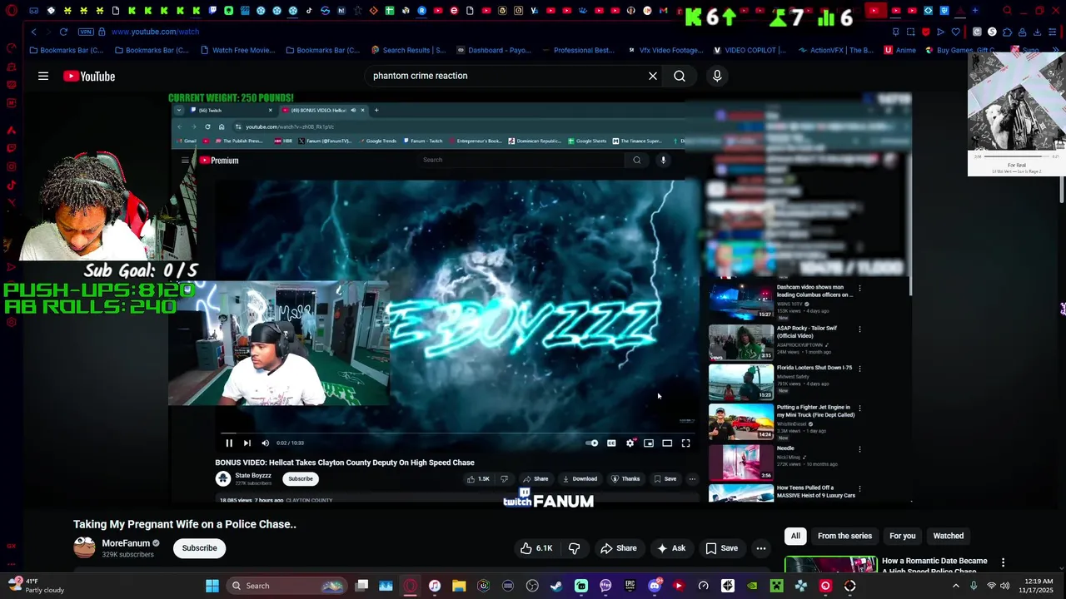Open the Windows Start menu
1066x599 pixels.
(212, 586)
